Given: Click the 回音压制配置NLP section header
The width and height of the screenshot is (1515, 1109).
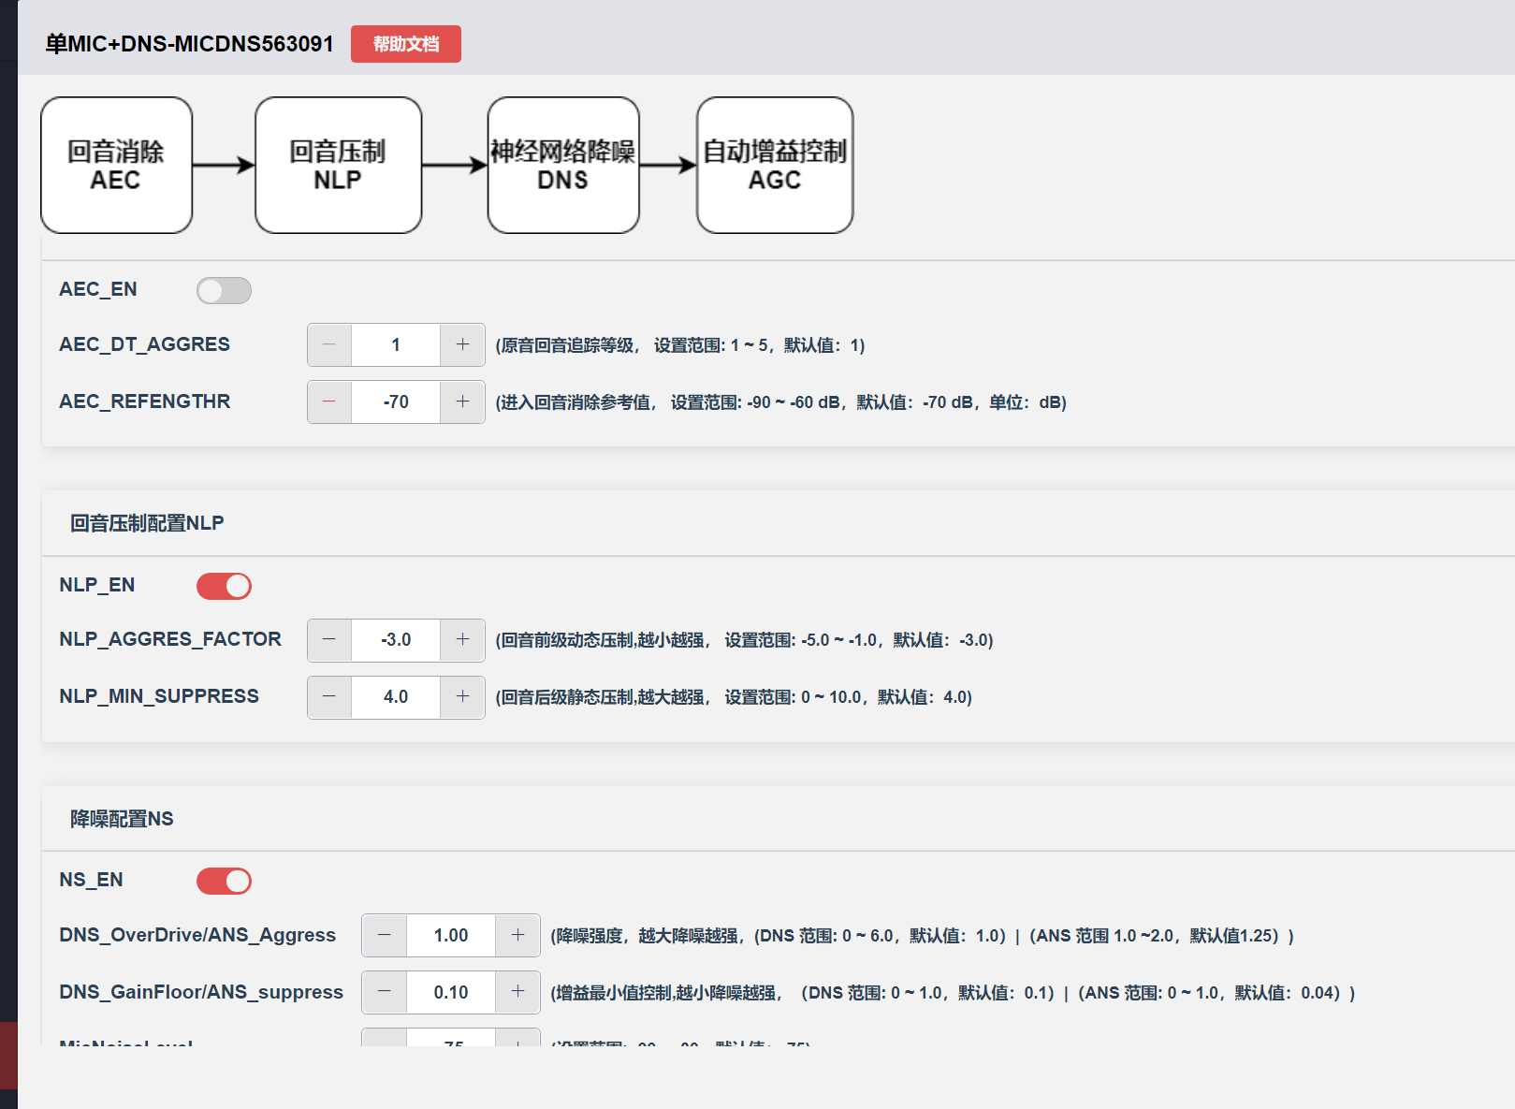Looking at the screenshot, I should [147, 523].
